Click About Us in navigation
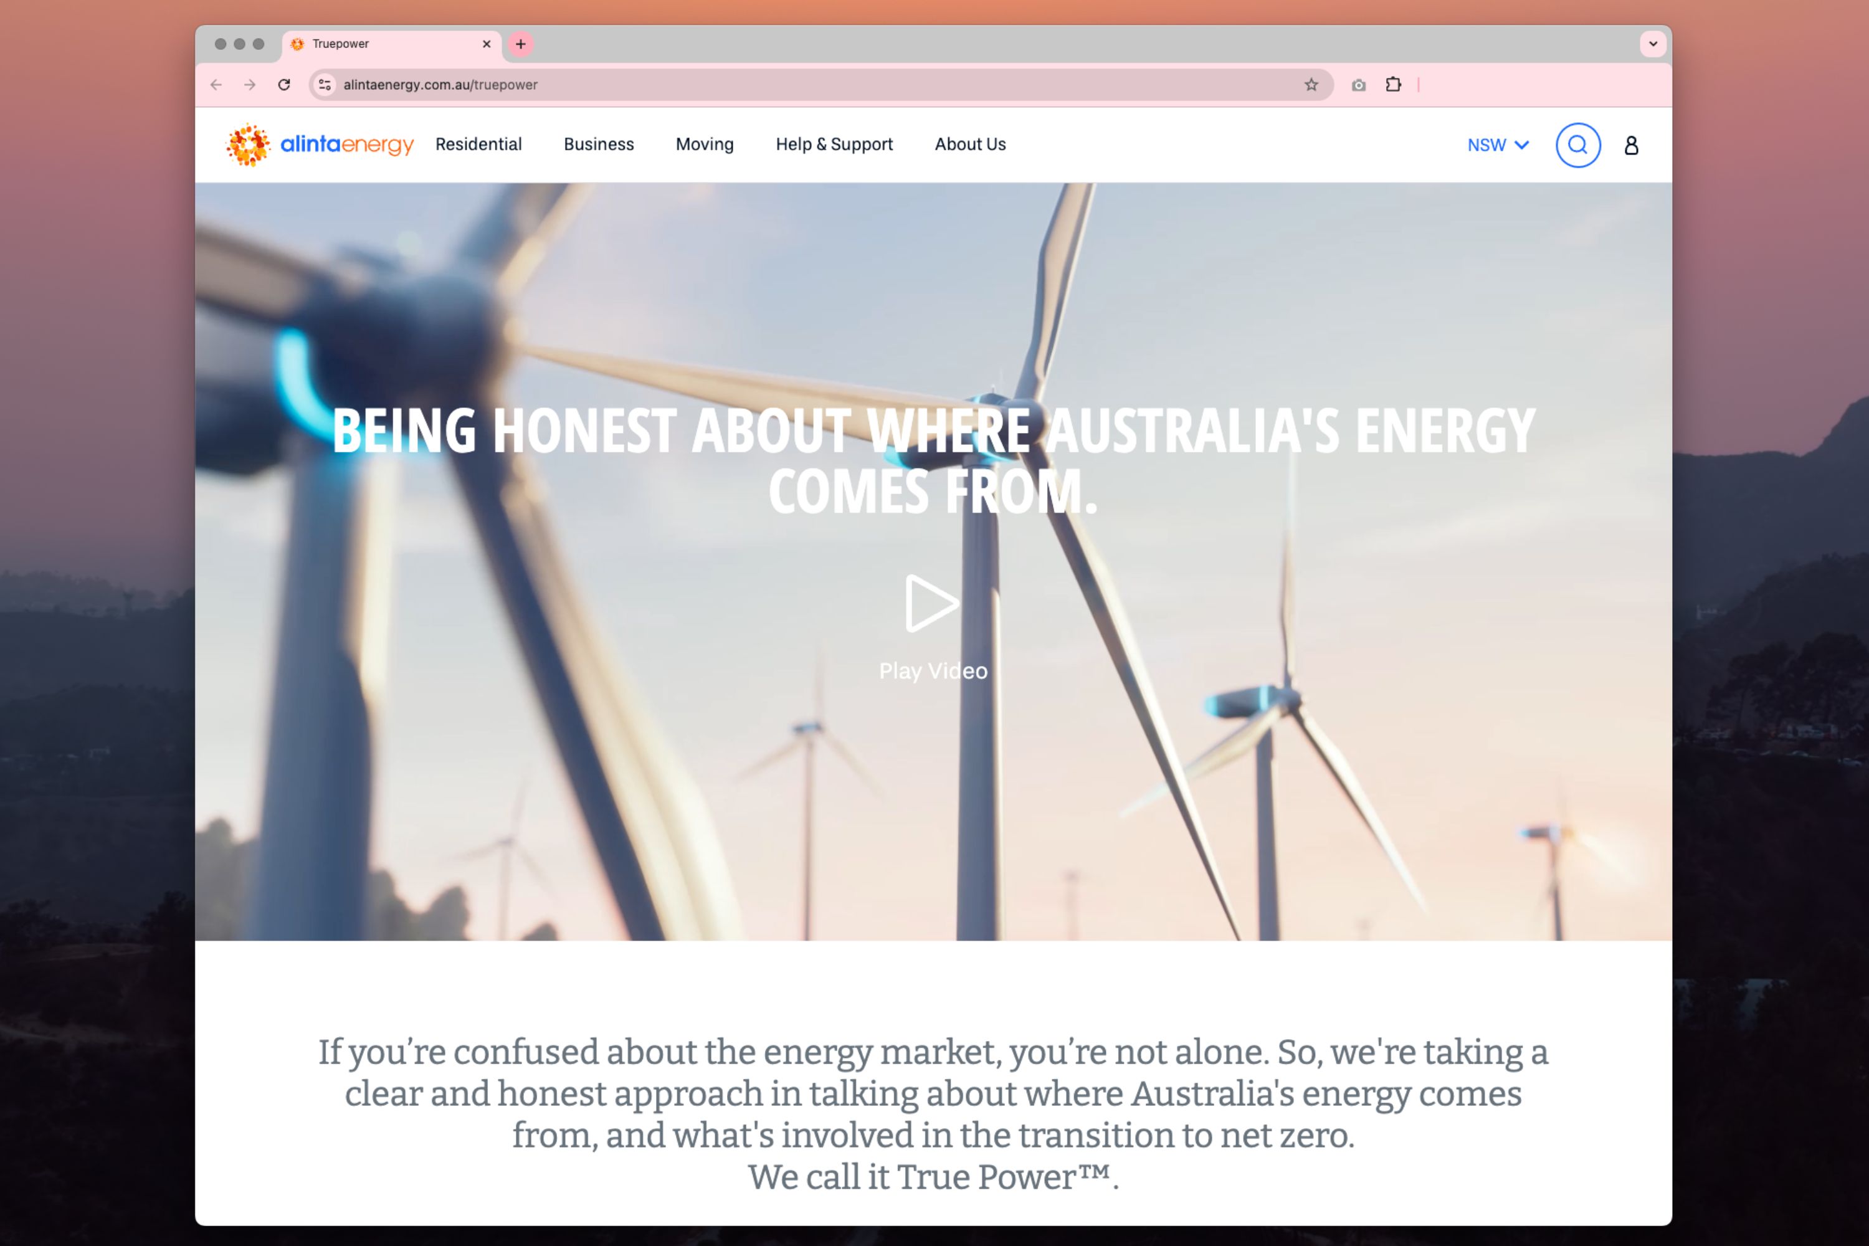The height and width of the screenshot is (1246, 1869). pyautogui.click(x=969, y=144)
